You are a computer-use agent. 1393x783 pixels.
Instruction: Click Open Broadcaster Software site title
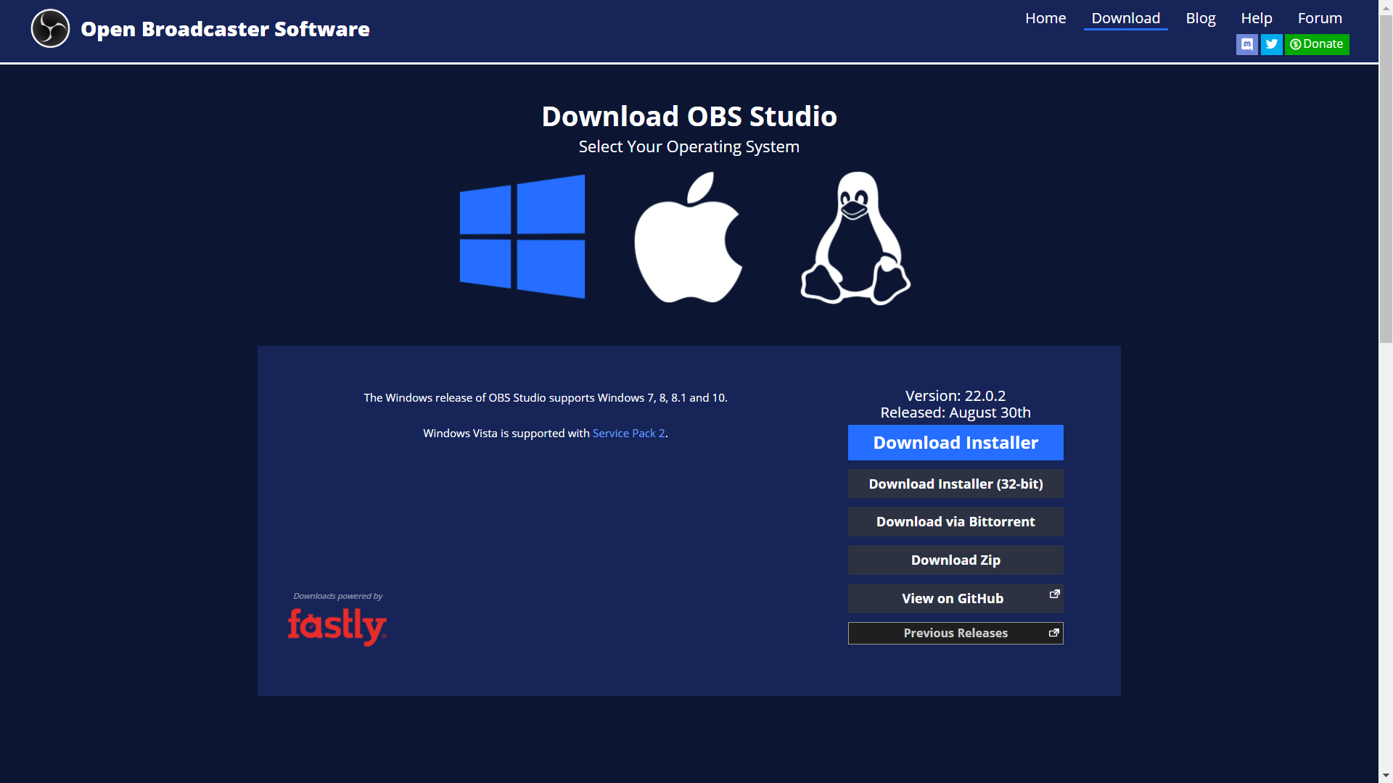coord(225,29)
